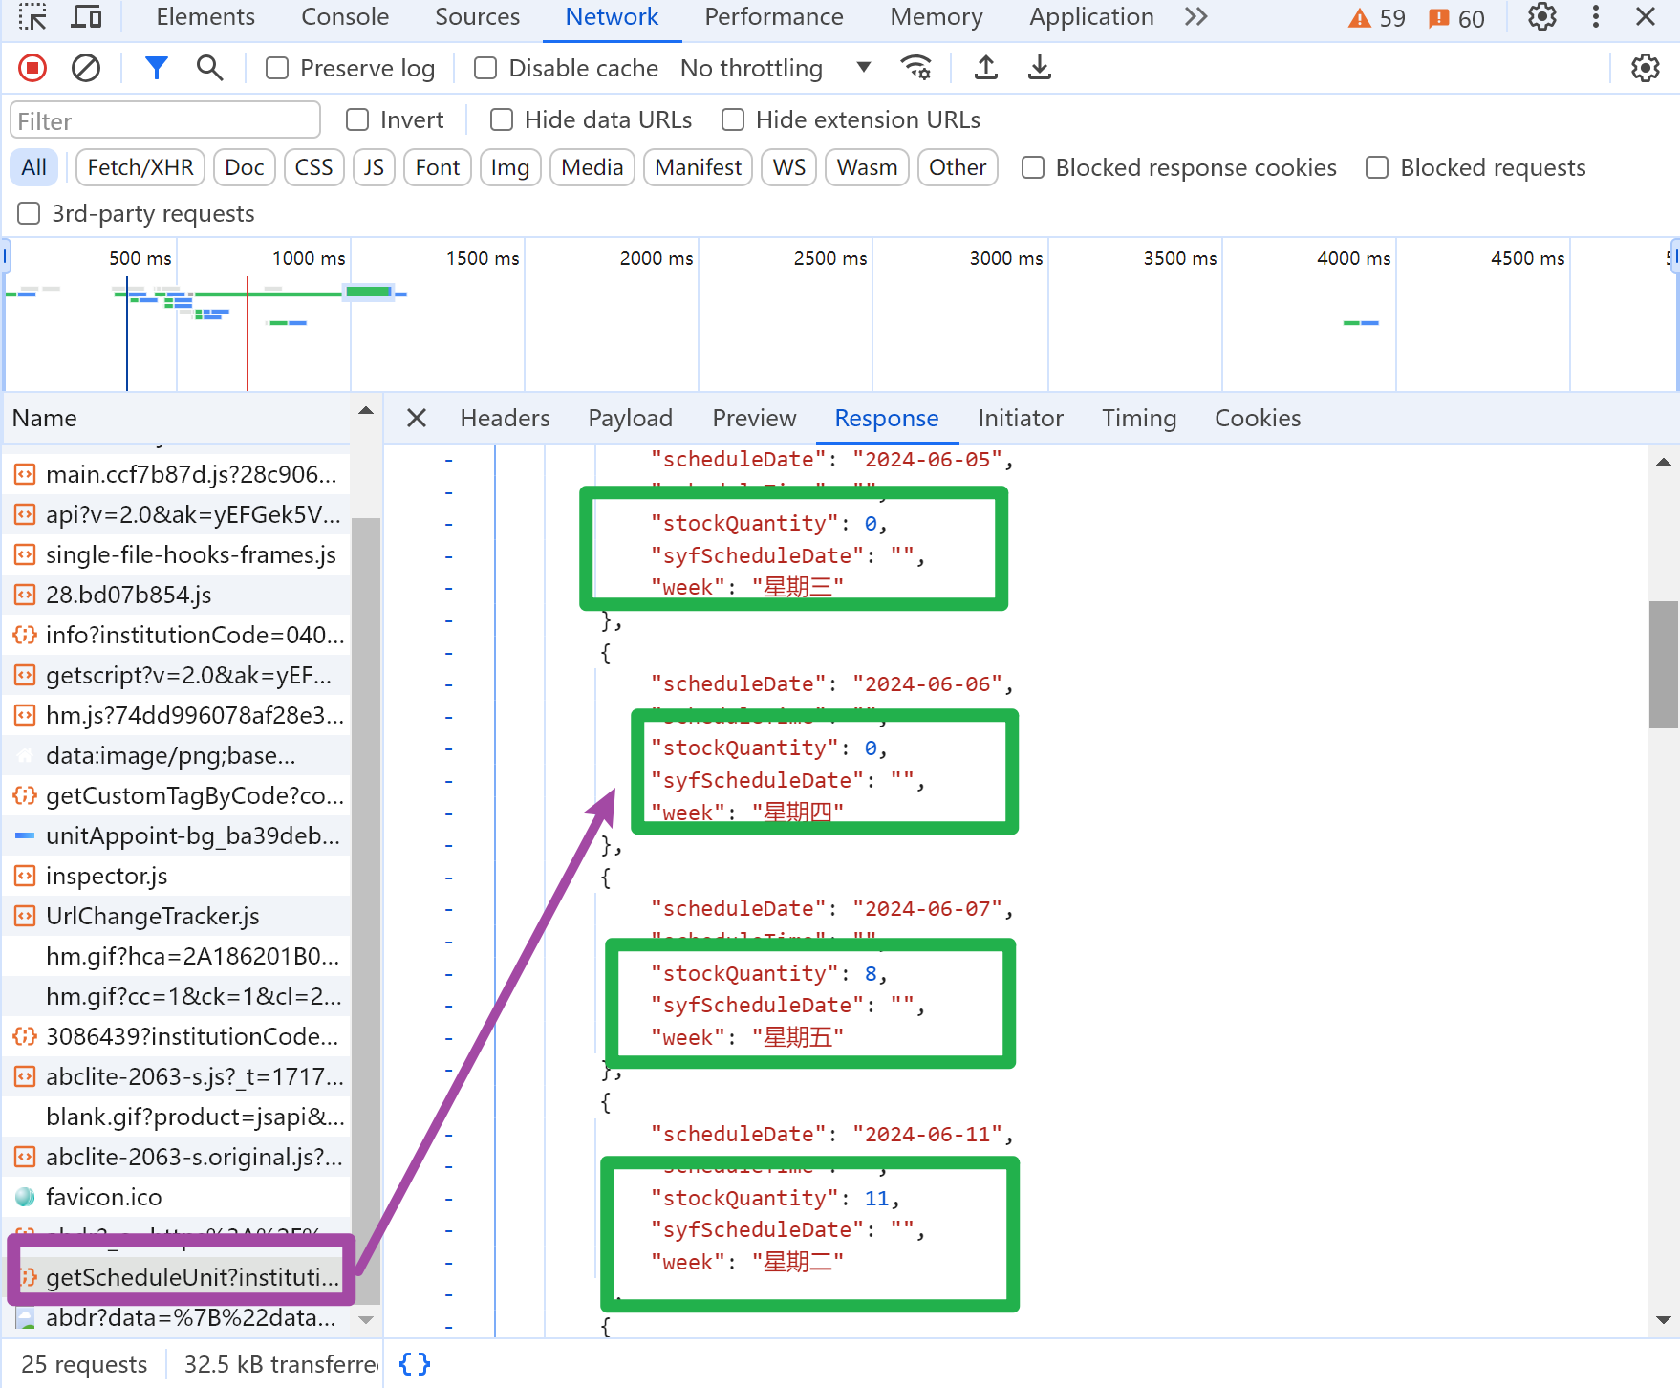
Task: Switch to the Elements tab
Action: [205, 17]
